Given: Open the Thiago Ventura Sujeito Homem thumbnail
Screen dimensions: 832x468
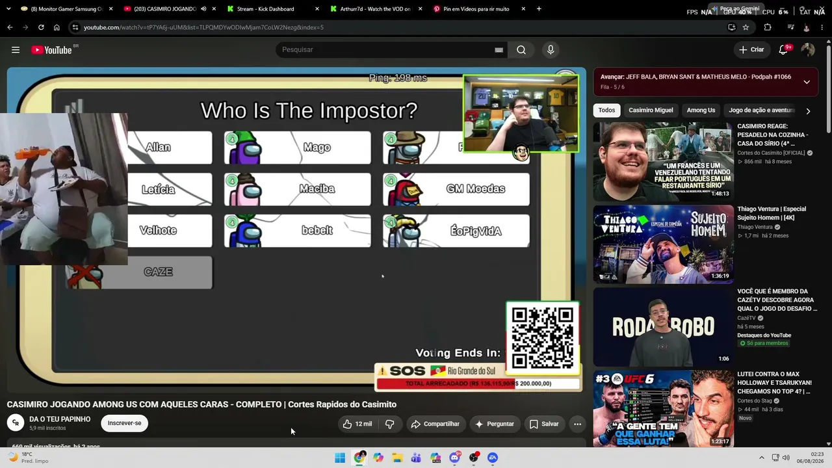Looking at the screenshot, I should click(662, 244).
